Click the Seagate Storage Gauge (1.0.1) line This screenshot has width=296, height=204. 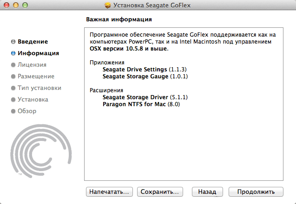tap(145, 76)
